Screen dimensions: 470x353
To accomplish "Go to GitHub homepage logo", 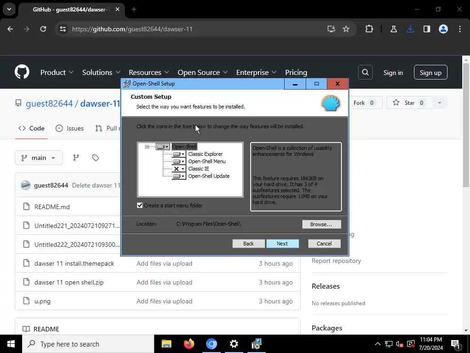I will click(x=22, y=72).
